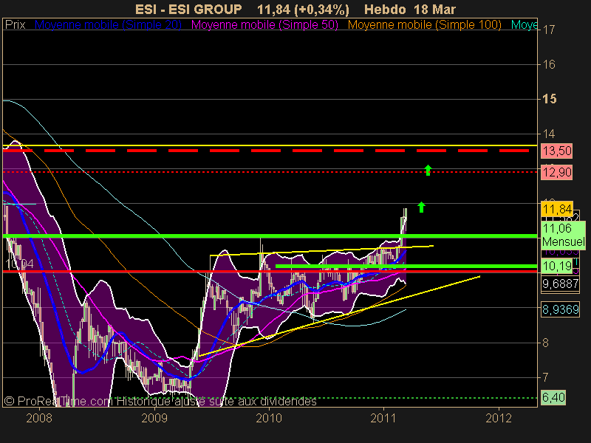591x443 pixels.
Task: Click the '2010' year on time axis
Action: [269, 418]
